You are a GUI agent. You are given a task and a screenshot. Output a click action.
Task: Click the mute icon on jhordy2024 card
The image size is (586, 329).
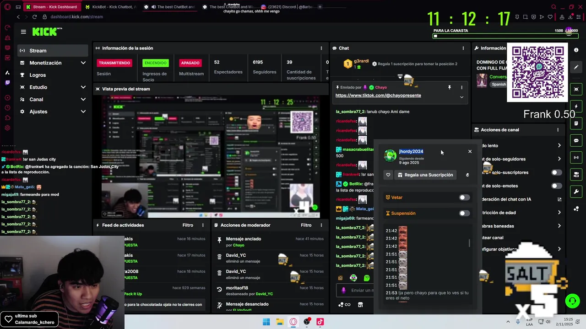click(467, 175)
